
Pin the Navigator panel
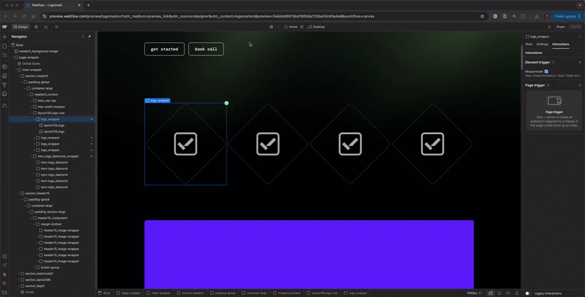[89, 37]
